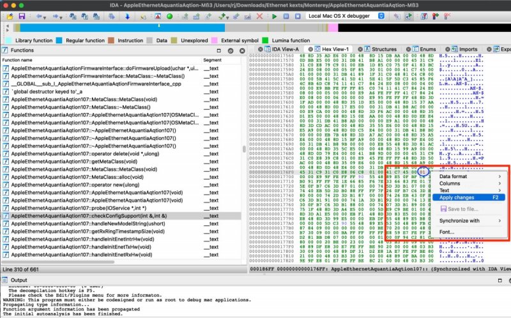511x318 pixels.
Task: Click the Line 310 of 661 status text
Action: click(20, 269)
